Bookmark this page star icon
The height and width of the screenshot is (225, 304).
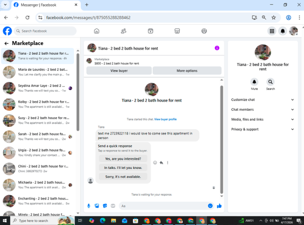click(274, 18)
